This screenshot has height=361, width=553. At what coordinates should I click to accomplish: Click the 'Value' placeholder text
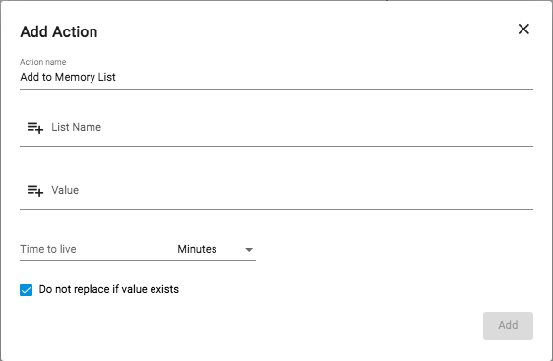(x=65, y=190)
